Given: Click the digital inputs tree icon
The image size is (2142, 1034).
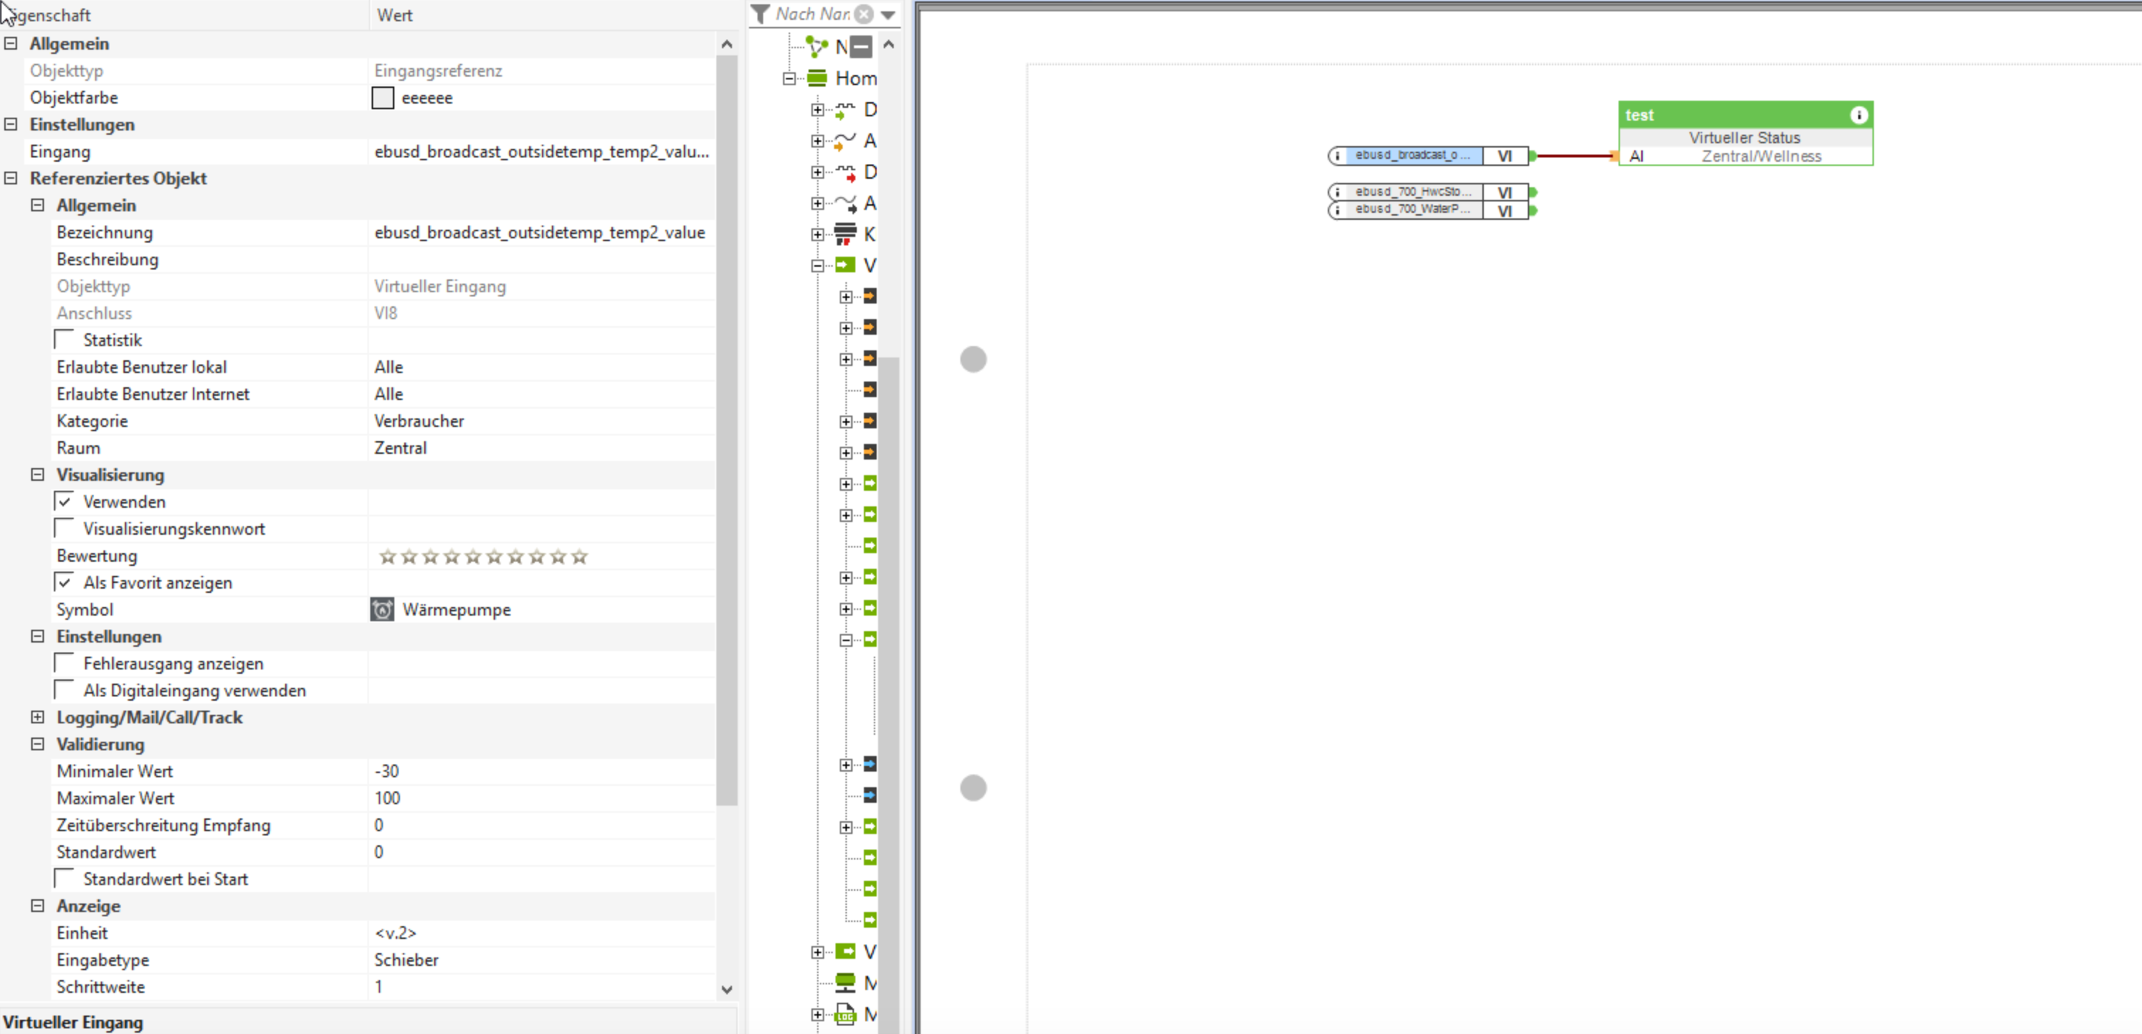Looking at the screenshot, I should coord(845,110).
